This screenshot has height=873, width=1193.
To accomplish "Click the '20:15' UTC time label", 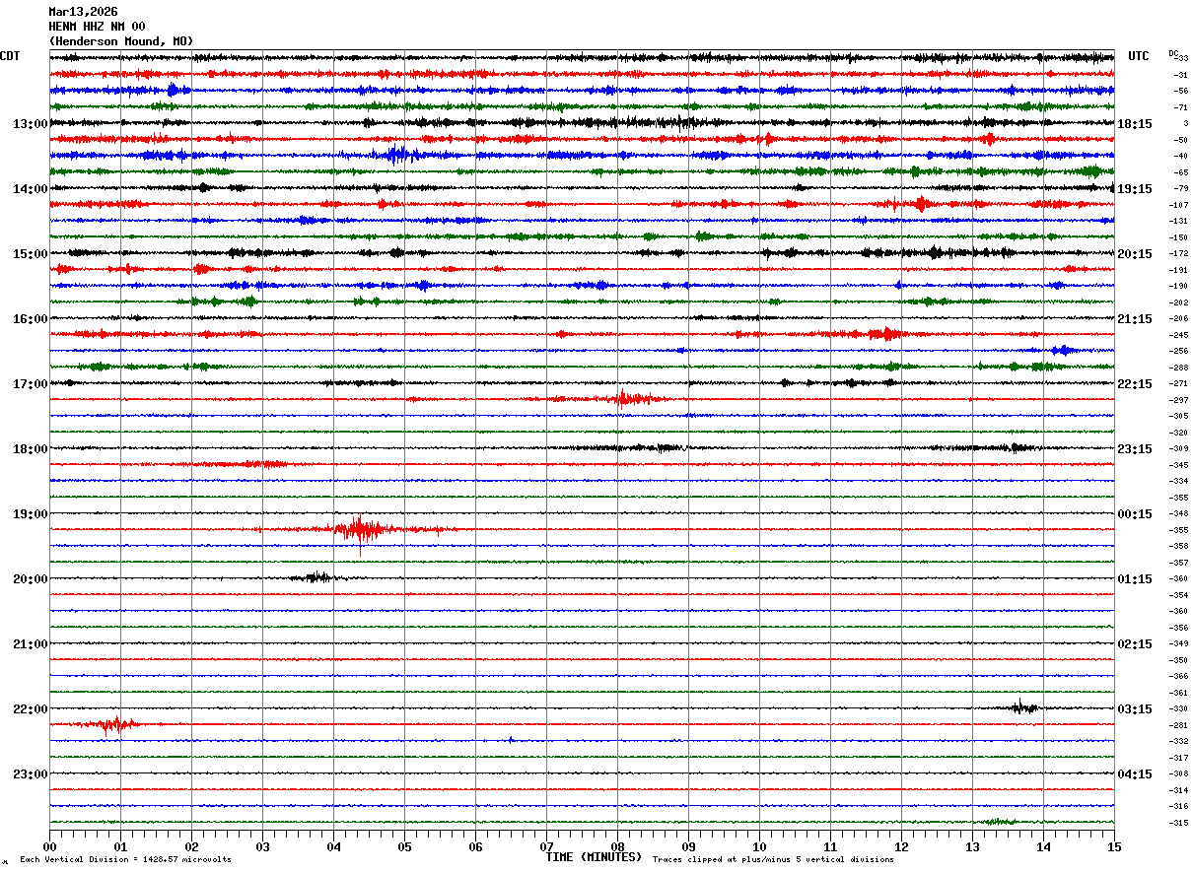I will point(1135,254).
